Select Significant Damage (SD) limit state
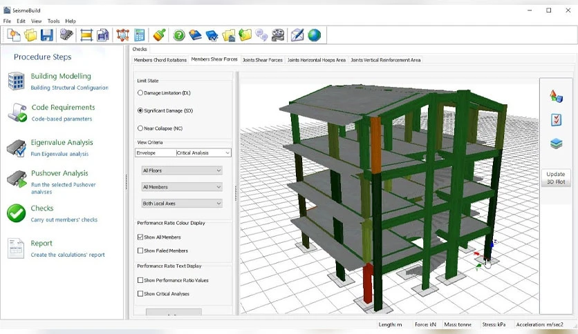 click(x=140, y=110)
